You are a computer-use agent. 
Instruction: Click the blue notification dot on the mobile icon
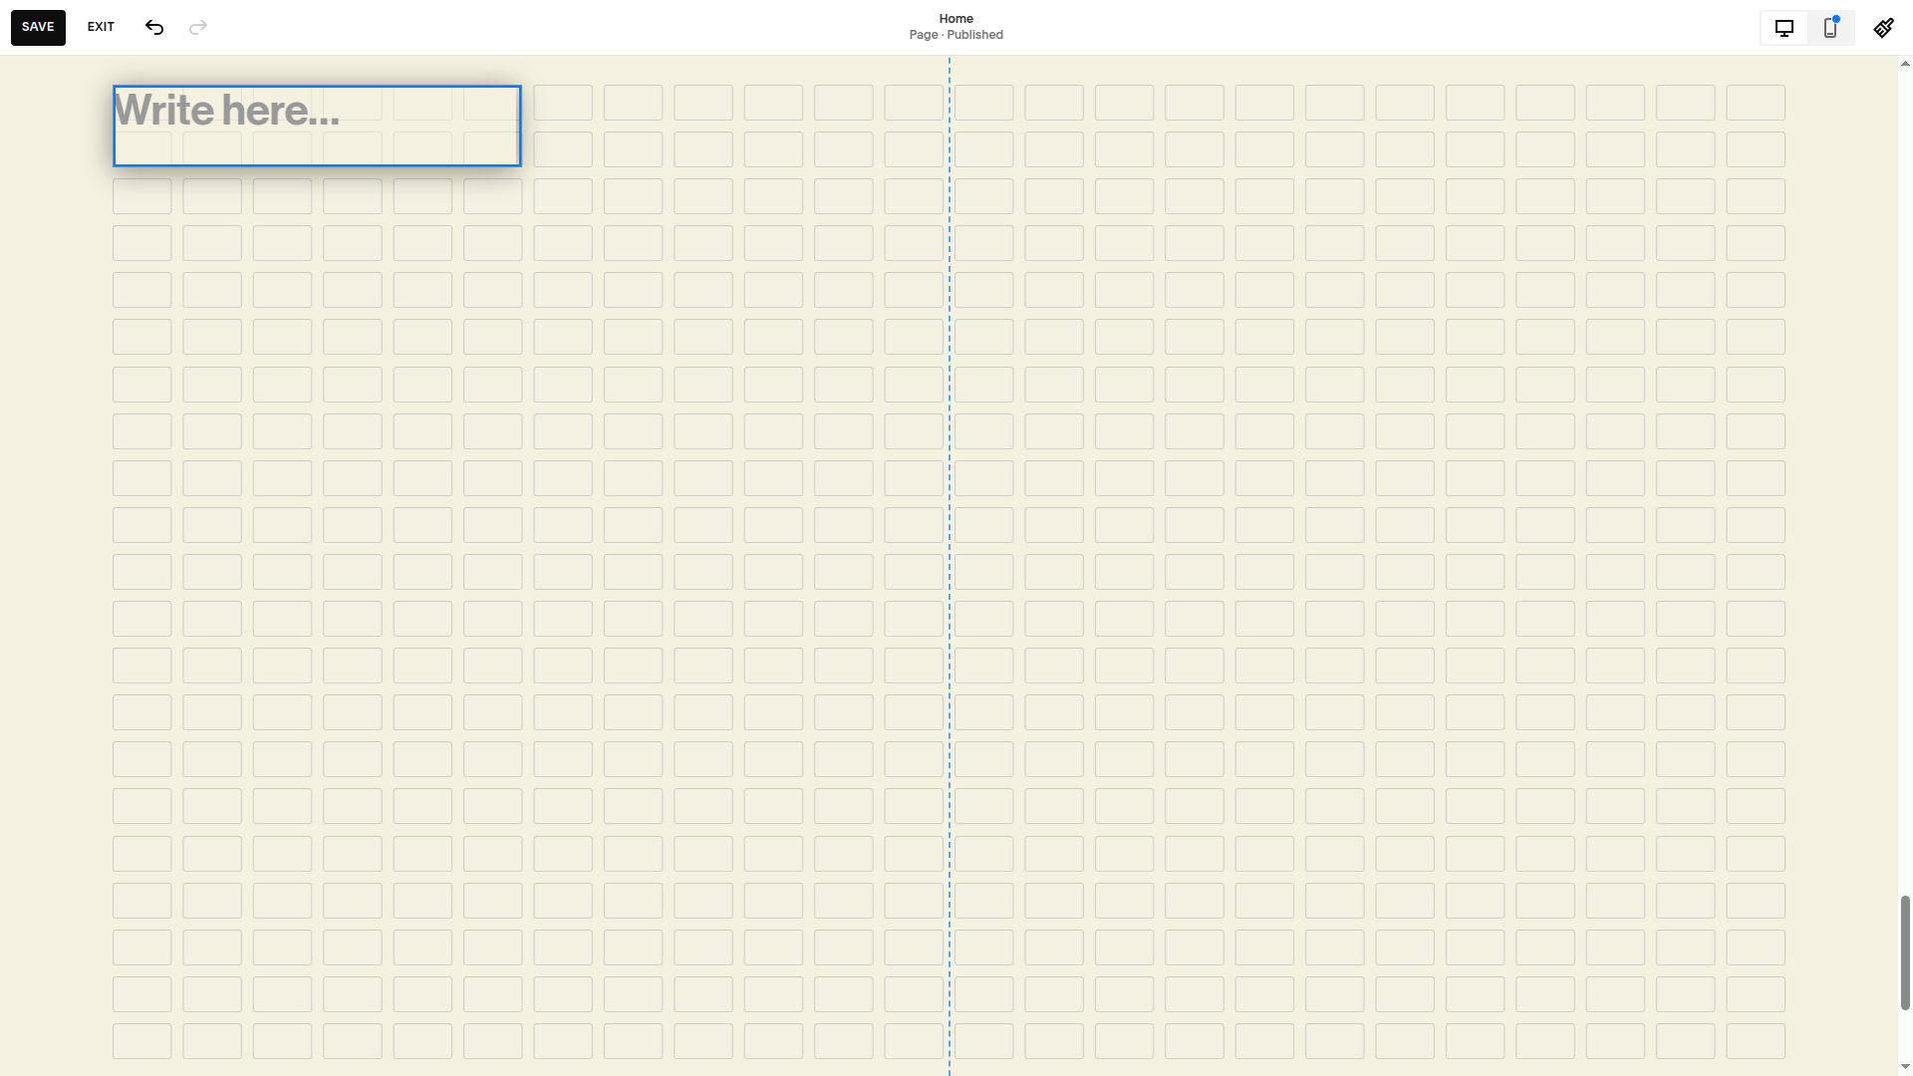pyautogui.click(x=1836, y=18)
